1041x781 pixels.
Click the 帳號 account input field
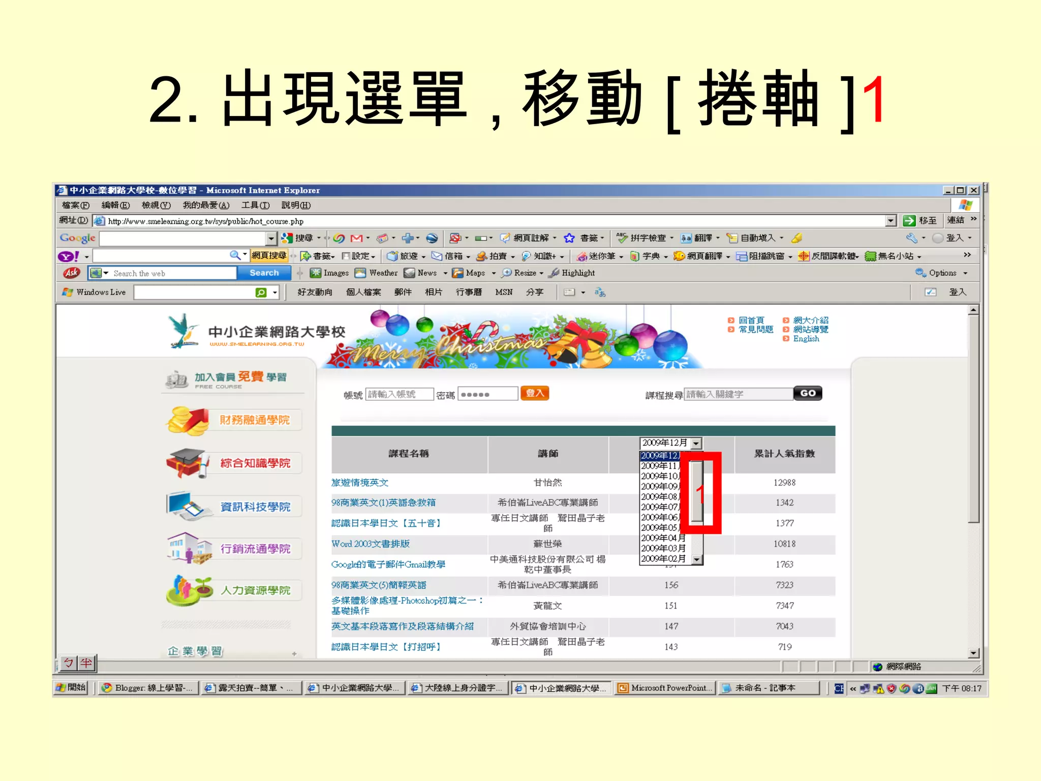(x=400, y=394)
